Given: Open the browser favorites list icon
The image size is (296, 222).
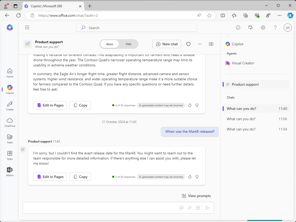Looking at the screenshot, I should (x=234, y=15).
